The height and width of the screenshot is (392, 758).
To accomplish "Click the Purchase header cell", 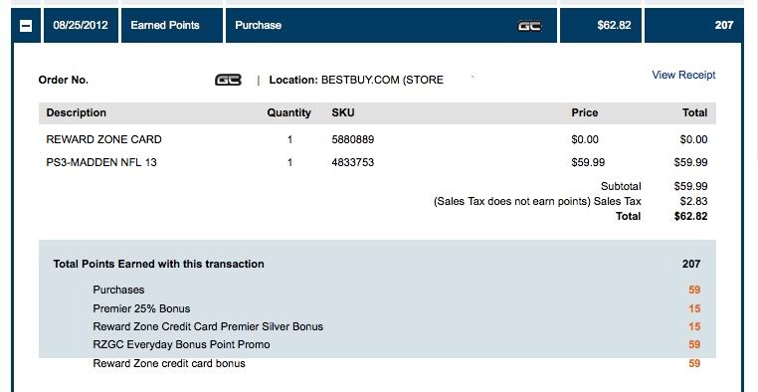I will pos(391,25).
